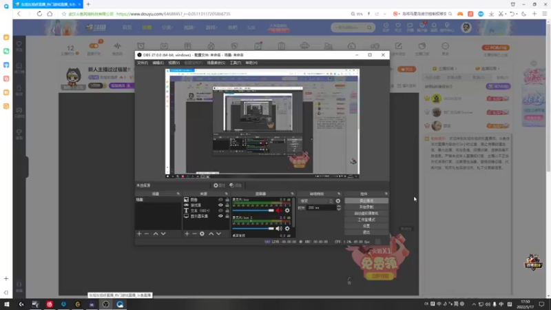Pop out the Scenes dock via header icon

178,194
